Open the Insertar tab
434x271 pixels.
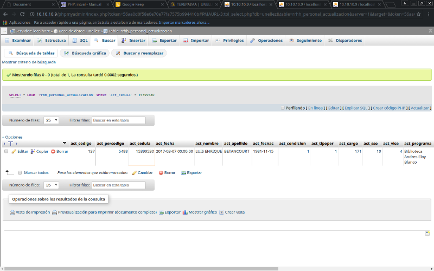click(133, 40)
